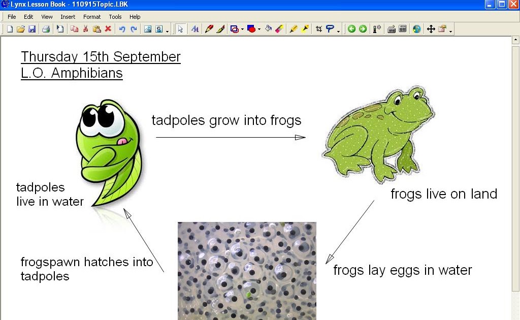520x320 pixels.
Task: Select the text tool
Action: [195, 29]
